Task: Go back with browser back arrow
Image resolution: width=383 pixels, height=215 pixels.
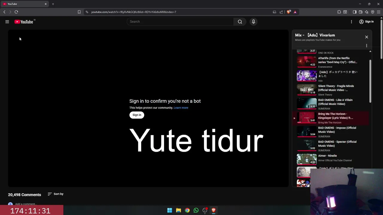Action: (4, 12)
